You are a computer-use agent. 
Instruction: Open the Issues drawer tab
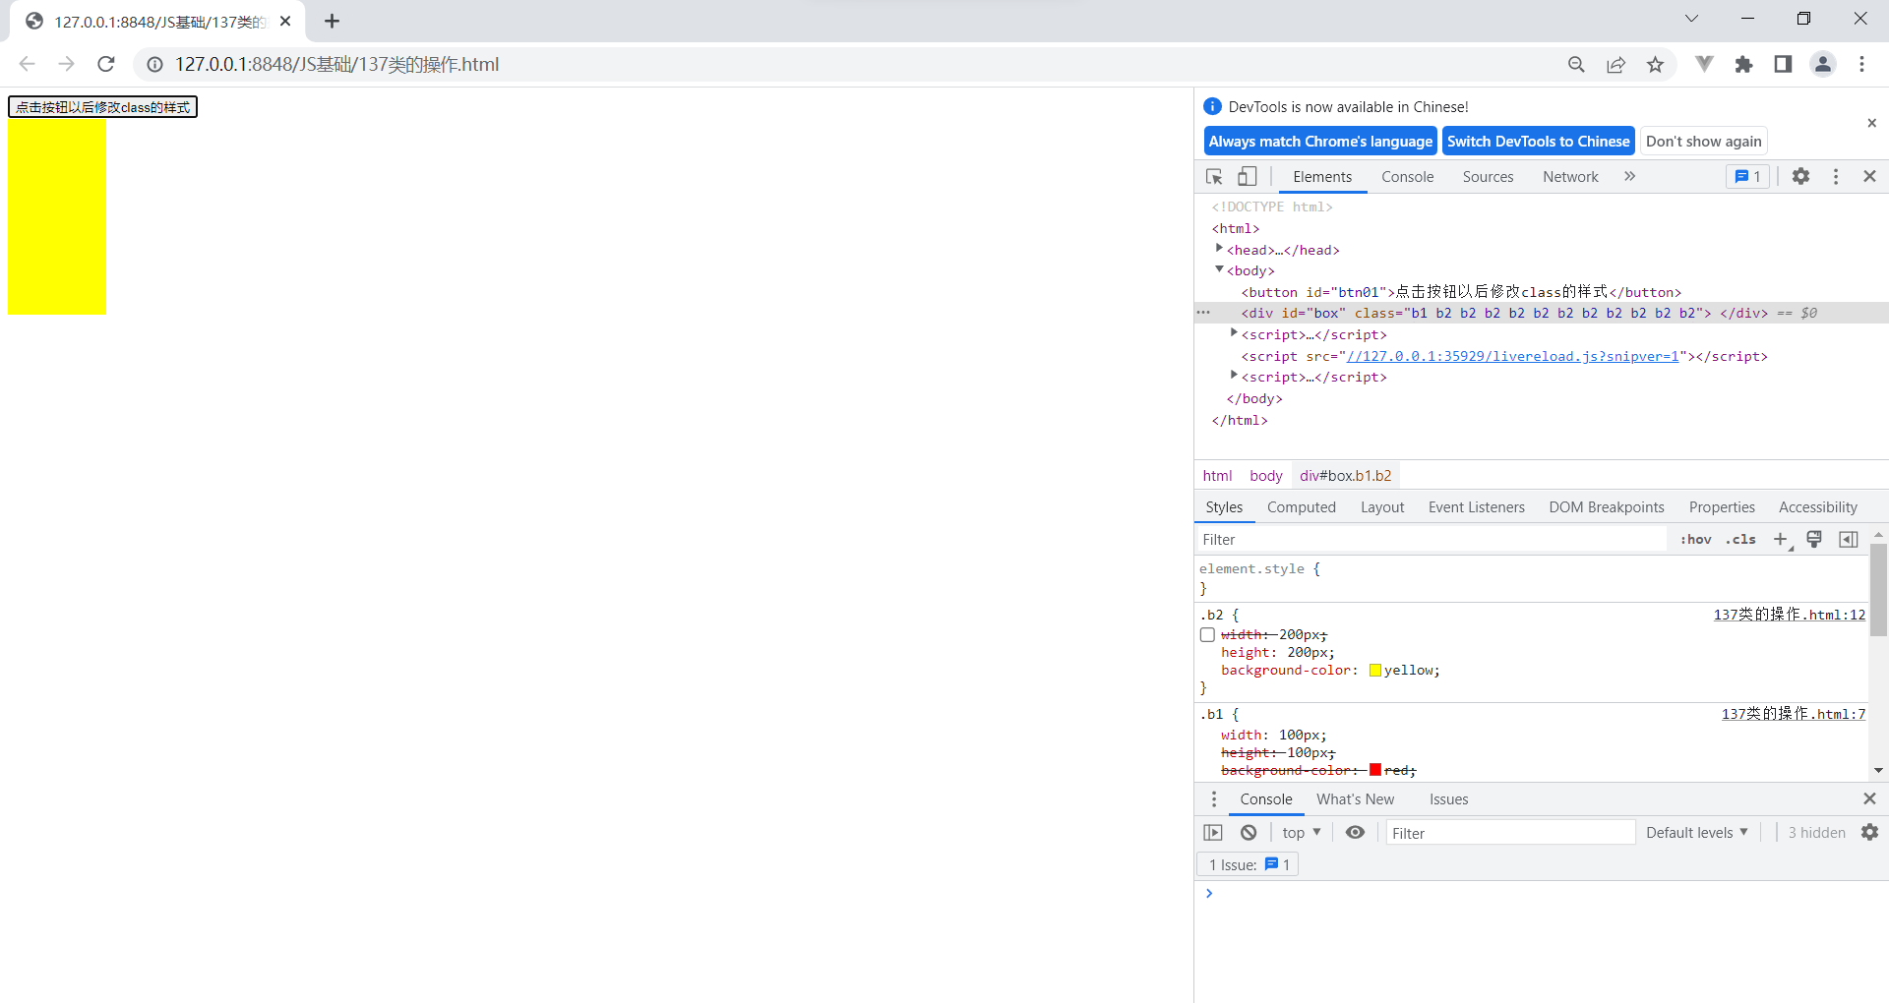click(1448, 799)
